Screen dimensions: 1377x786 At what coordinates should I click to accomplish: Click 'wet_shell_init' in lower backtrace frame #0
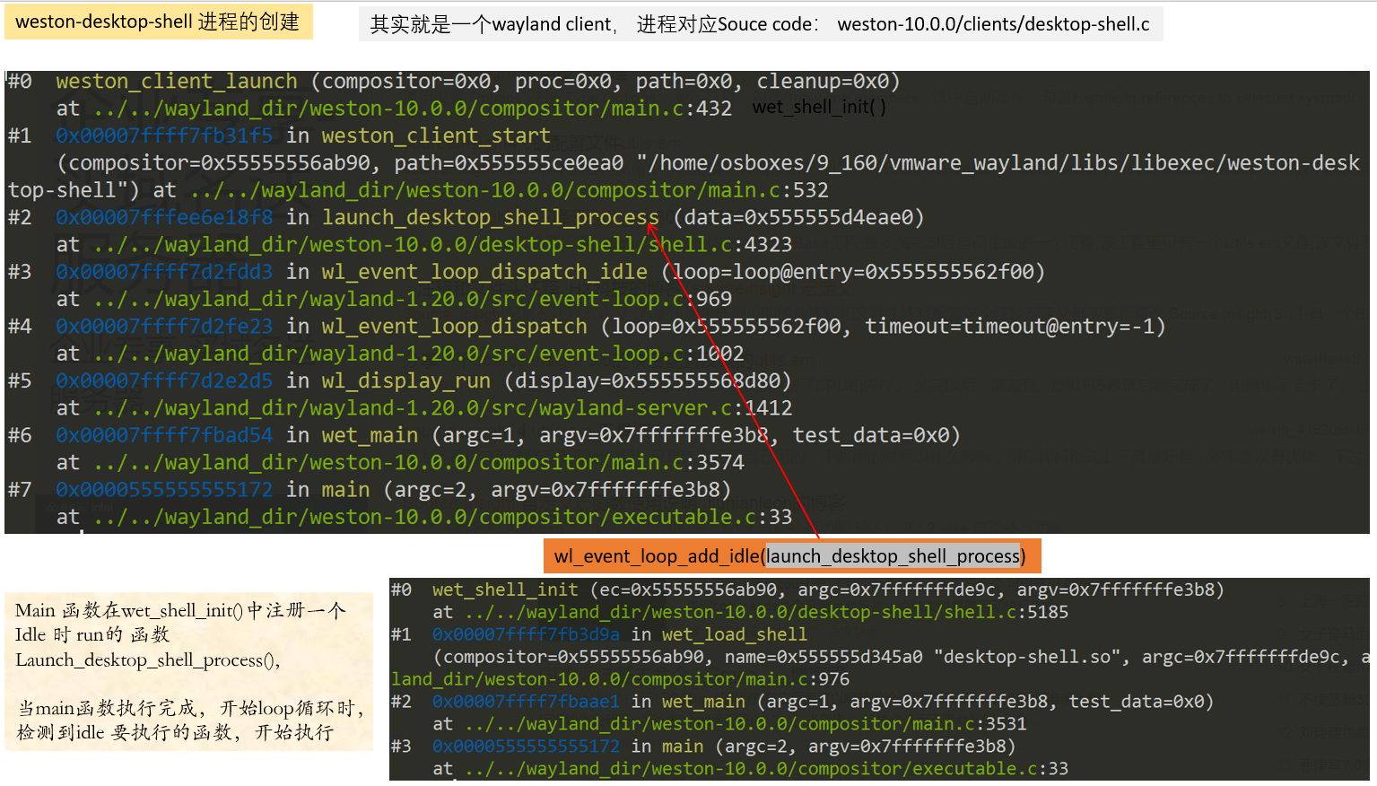click(x=505, y=590)
